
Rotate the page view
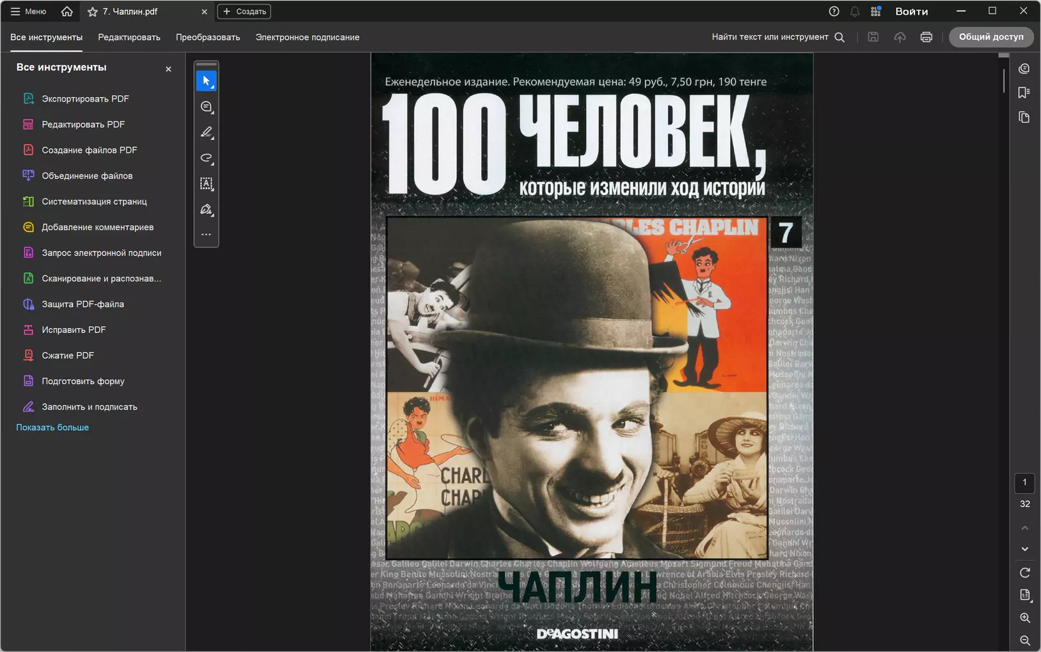click(1025, 573)
